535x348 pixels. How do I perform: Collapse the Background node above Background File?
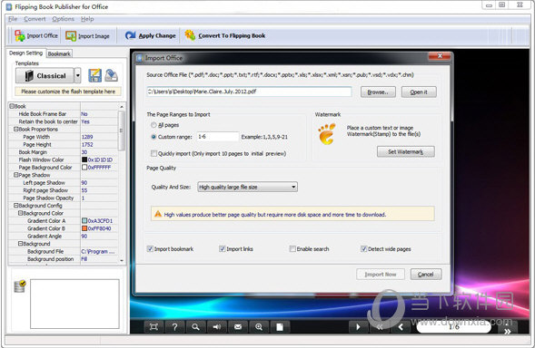click(20, 244)
